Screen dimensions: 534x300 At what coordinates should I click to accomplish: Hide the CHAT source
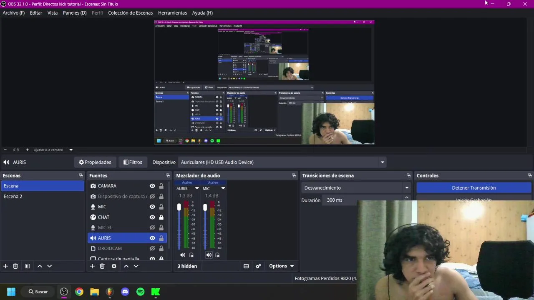[x=152, y=217]
